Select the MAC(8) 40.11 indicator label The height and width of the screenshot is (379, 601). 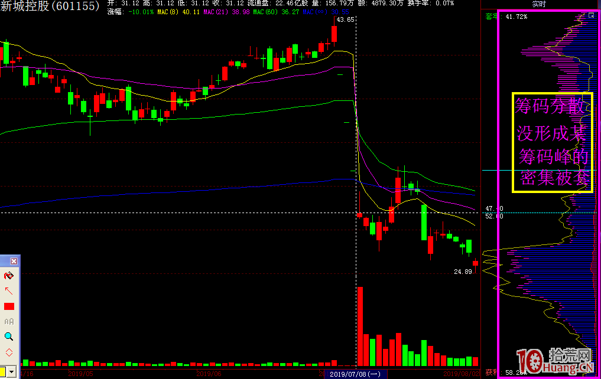(178, 12)
